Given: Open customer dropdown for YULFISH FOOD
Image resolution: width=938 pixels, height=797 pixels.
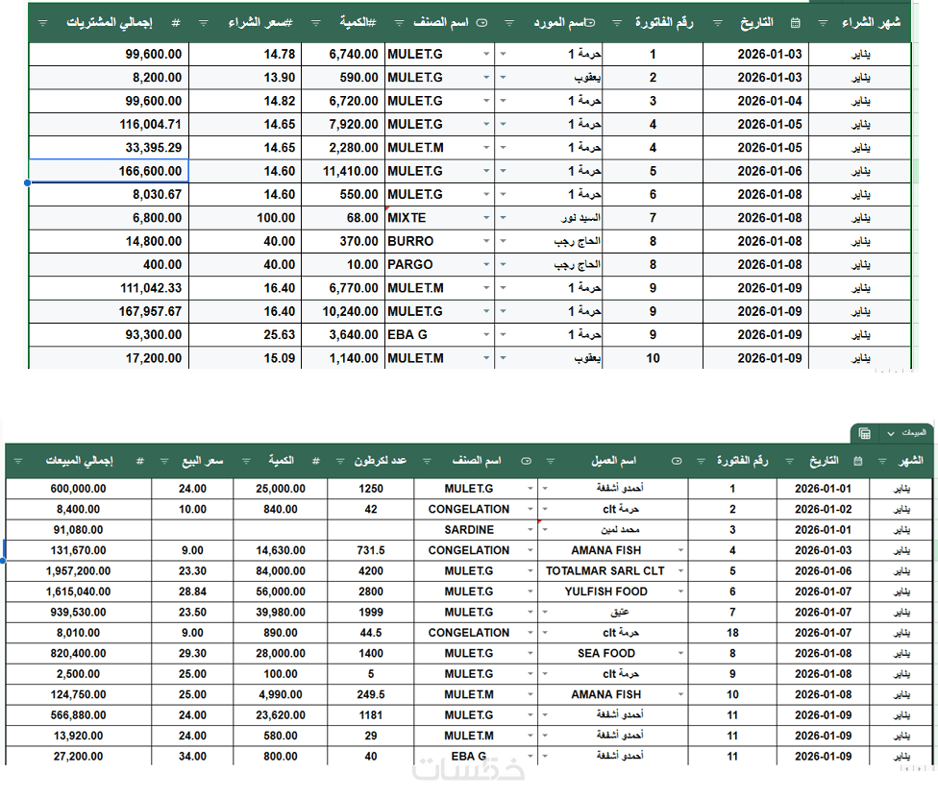Looking at the screenshot, I should [x=680, y=592].
